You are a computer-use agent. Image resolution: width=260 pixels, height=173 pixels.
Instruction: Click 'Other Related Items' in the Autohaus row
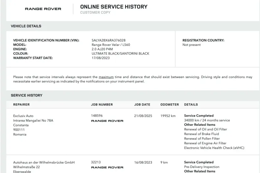point(200,171)
